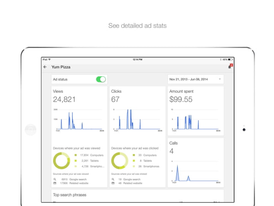Click the magnifier icon under Clicks sources
The height and width of the screenshot is (206, 274).
(113, 179)
